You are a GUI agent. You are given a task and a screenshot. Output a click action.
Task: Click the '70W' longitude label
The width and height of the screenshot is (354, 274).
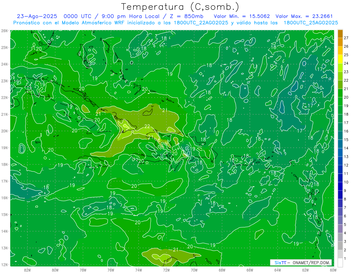click(194, 270)
